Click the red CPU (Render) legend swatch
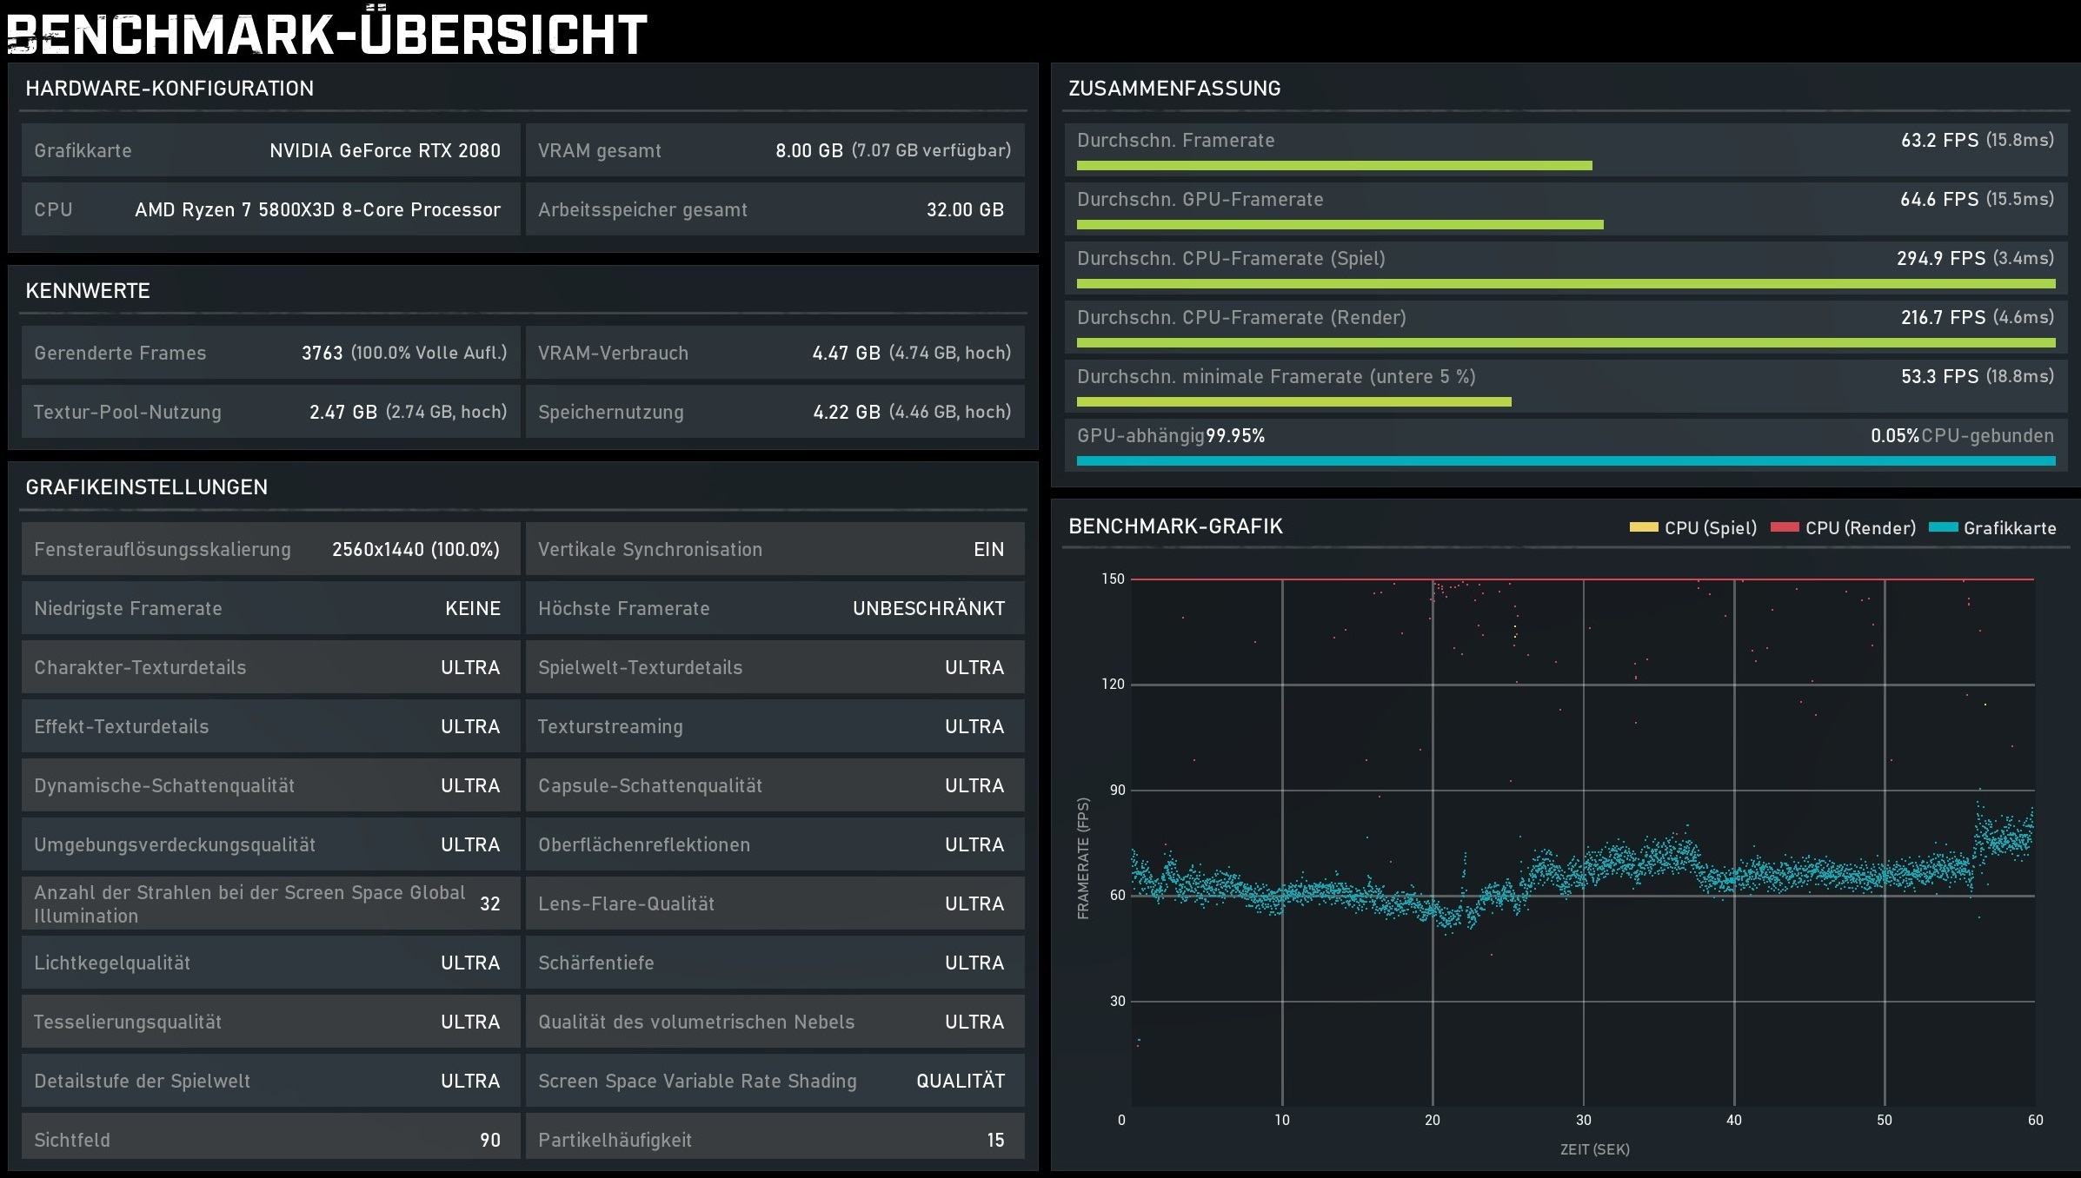The width and height of the screenshot is (2081, 1178). [1784, 527]
